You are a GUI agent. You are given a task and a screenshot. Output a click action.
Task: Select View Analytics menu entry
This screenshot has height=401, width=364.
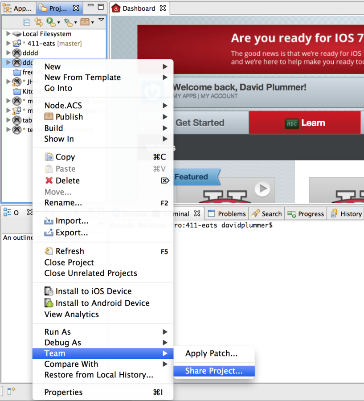click(x=103, y=314)
